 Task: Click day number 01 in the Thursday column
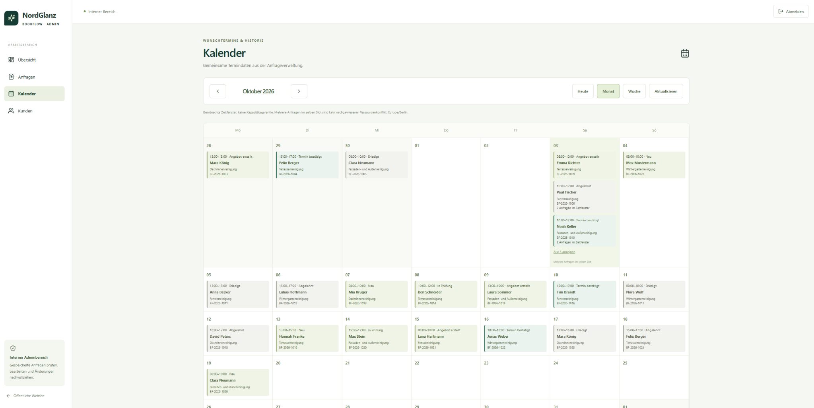[417, 146]
